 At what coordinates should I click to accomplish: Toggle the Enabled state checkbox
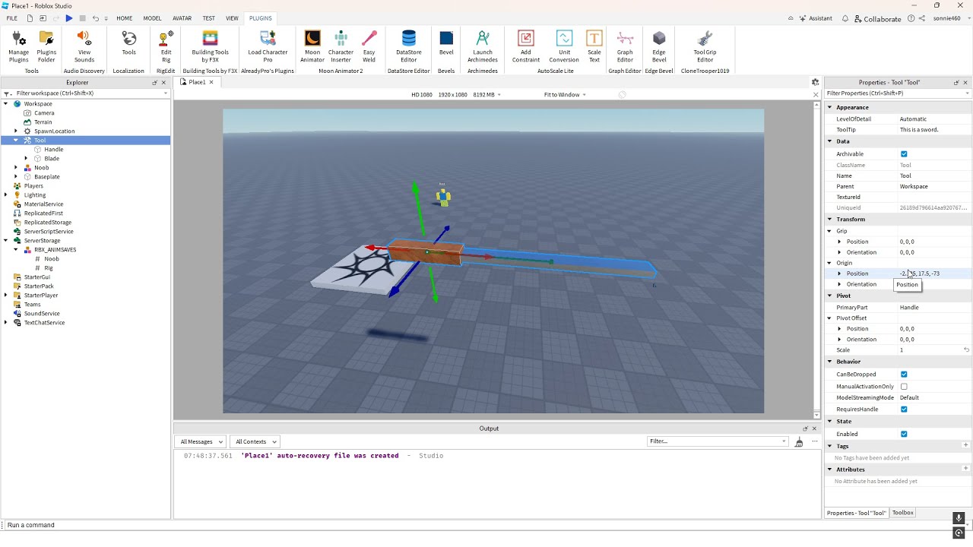point(904,435)
